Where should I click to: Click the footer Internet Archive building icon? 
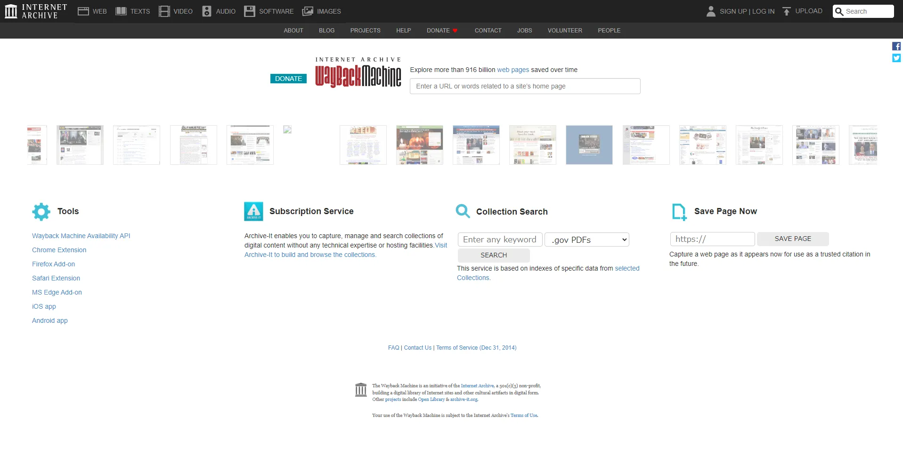pos(361,390)
